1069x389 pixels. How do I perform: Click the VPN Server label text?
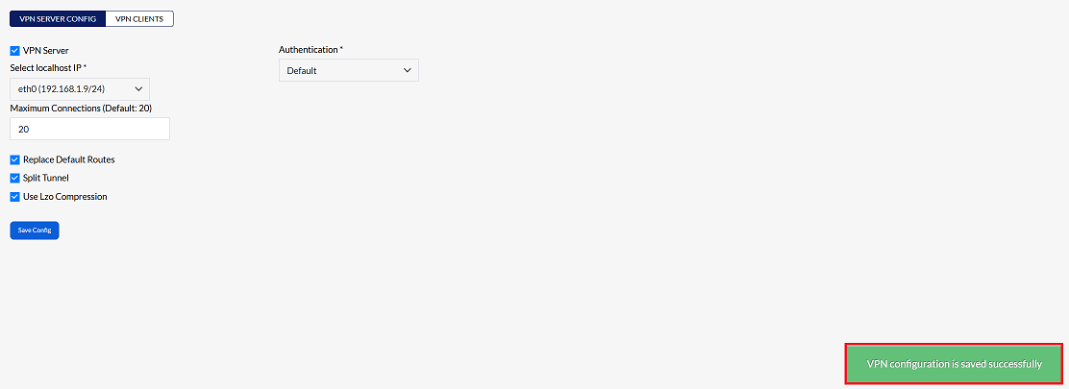tap(46, 50)
